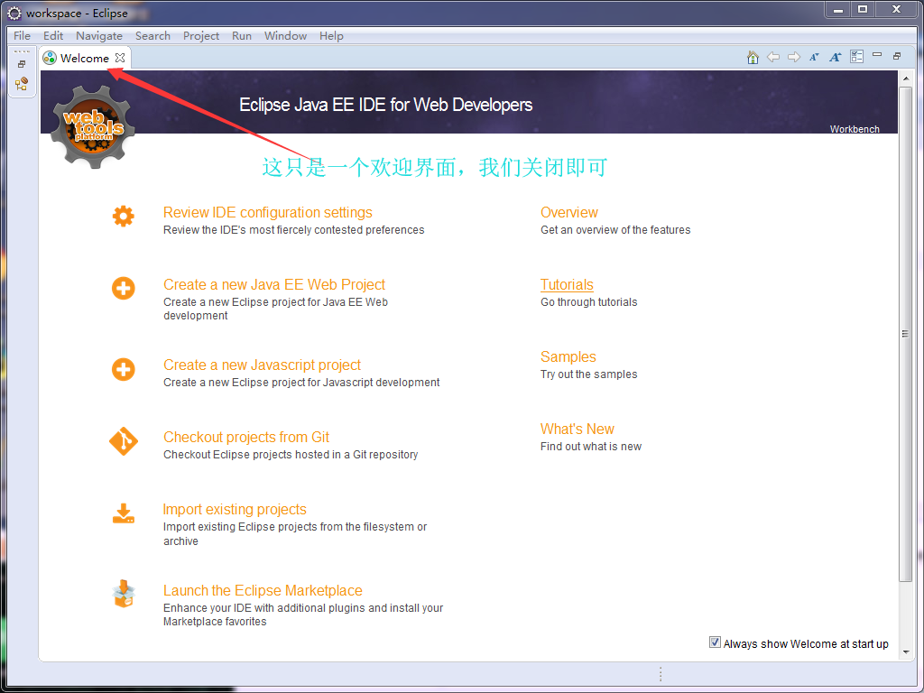Viewport: 924px width, 693px height.
Task: Click the Welcome page scrollbar up arrow
Action: click(906, 79)
